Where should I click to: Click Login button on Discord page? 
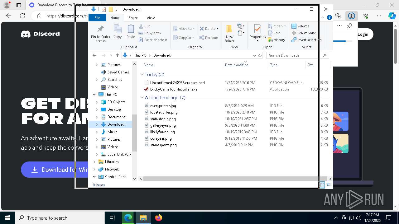tap(363, 34)
